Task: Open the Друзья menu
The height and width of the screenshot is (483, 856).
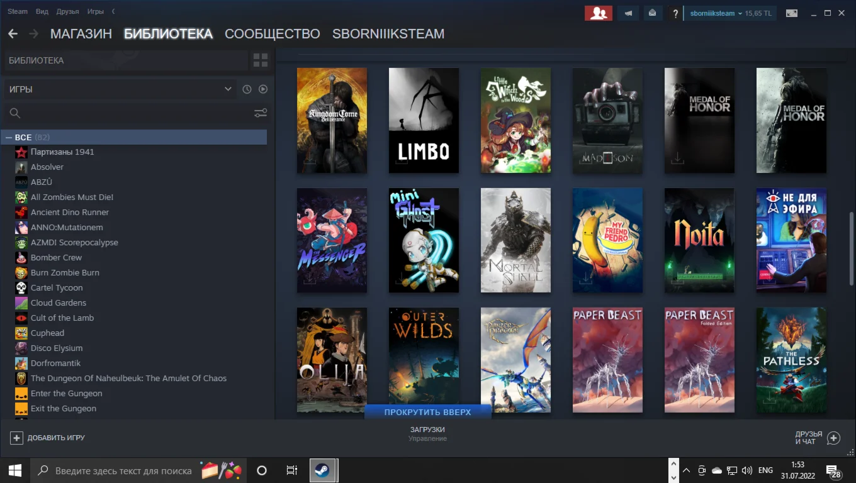Action: [67, 11]
